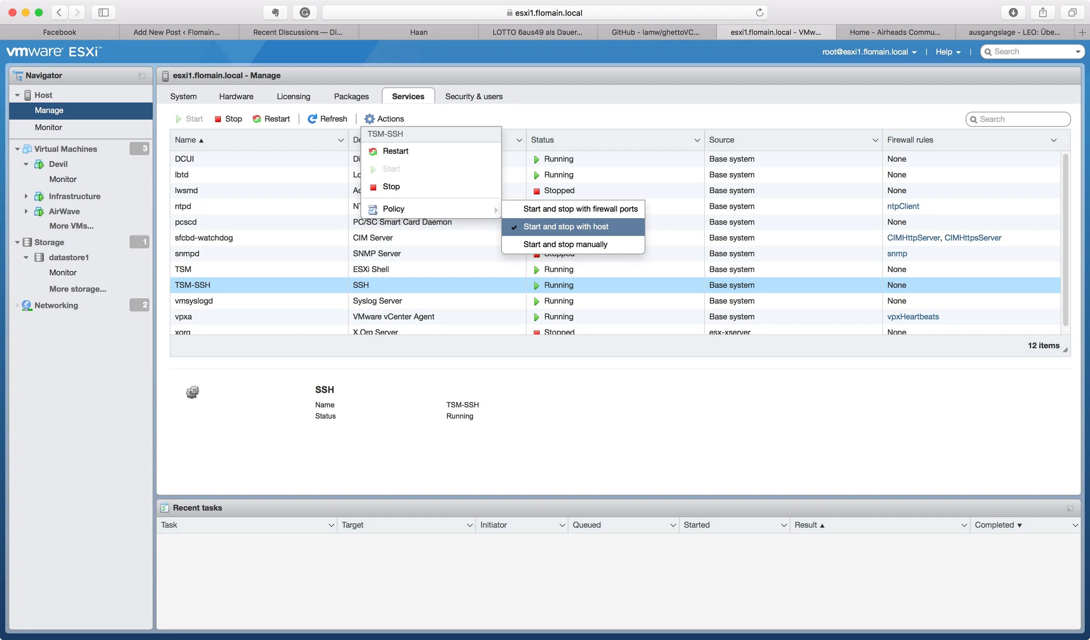Image resolution: width=1090 pixels, height=640 pixels.
Task: Open the ntpClient firewall rule link
Action: [x=903, y=206]
